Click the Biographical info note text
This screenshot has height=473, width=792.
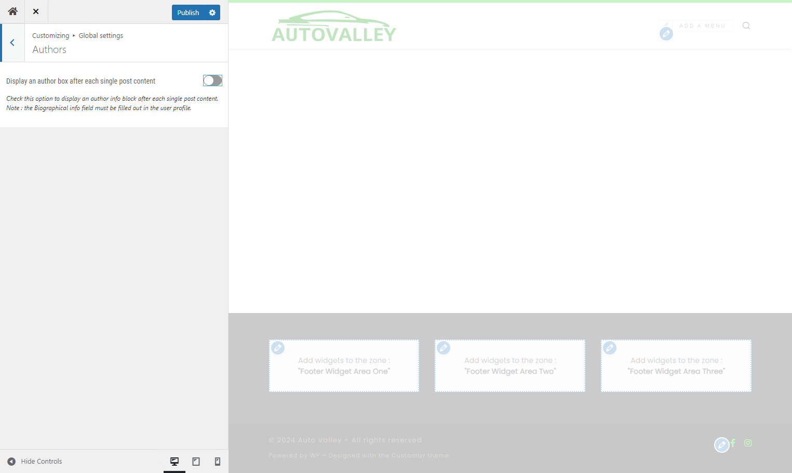tap(99, 108)
